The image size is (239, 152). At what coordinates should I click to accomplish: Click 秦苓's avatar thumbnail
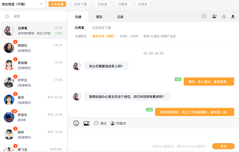9,100
